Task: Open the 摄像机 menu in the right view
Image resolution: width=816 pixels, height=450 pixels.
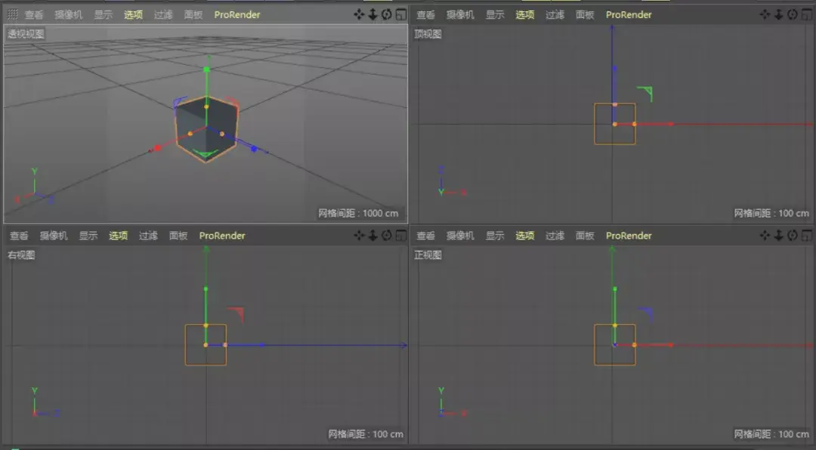Action: click(x=54, y=236)
